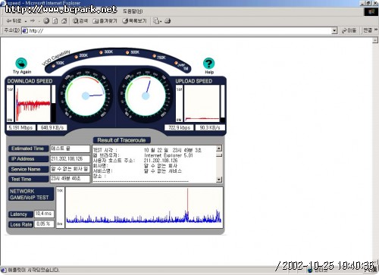Open History (목록보기) toolbar button
379x275 pixels.
pyautogui.click(x=134, y=21)
